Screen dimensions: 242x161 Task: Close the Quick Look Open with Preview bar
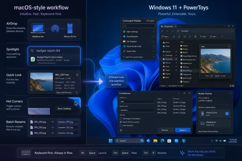pyautogui.click(x=77, y=93)
